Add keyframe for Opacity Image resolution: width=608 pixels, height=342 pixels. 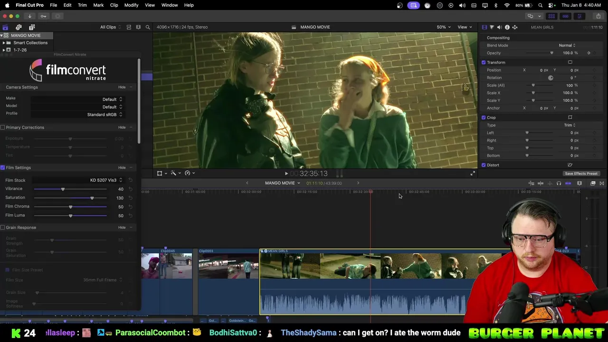coord(589,53)
